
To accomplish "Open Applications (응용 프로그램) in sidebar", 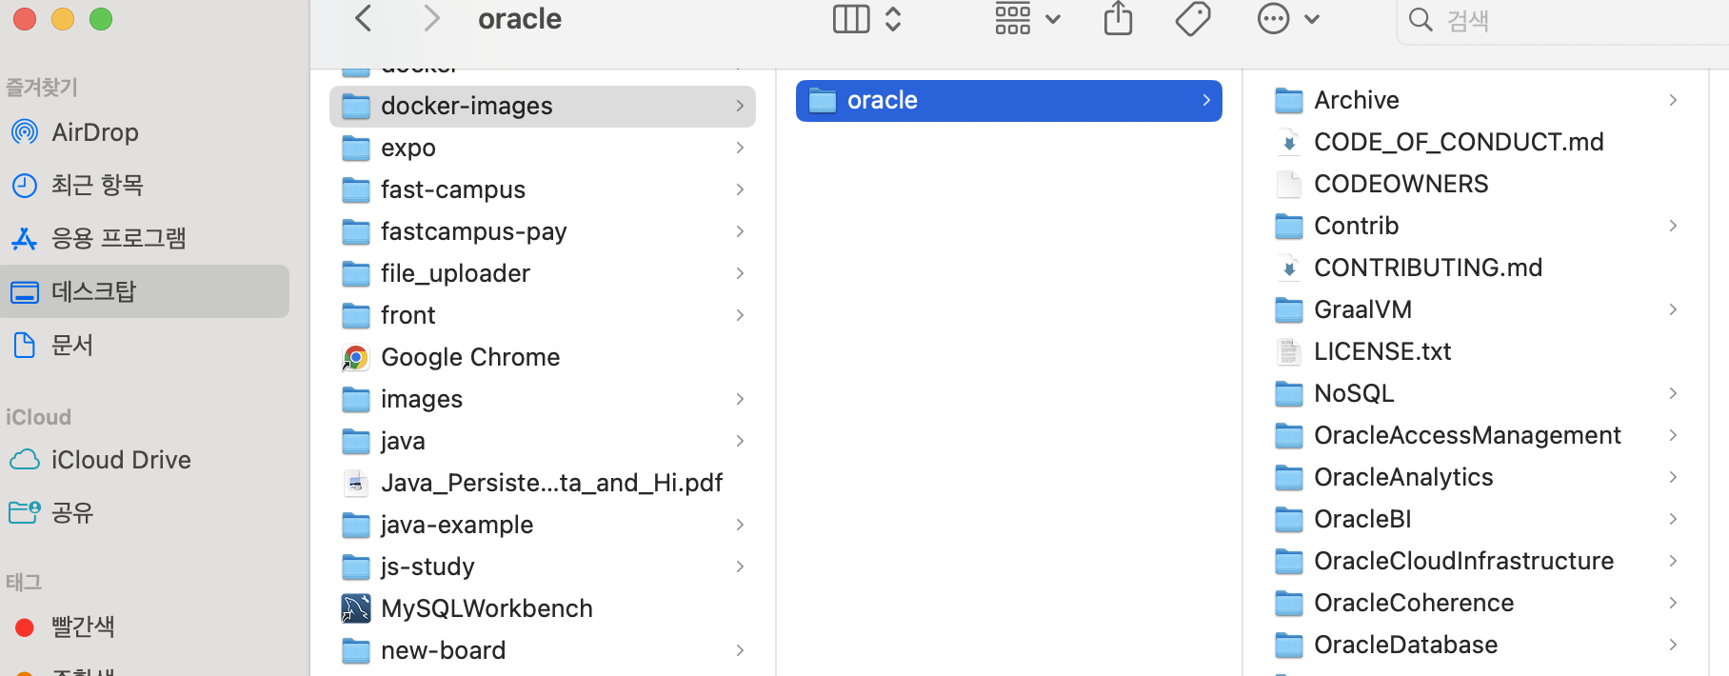I will point(146,238).
